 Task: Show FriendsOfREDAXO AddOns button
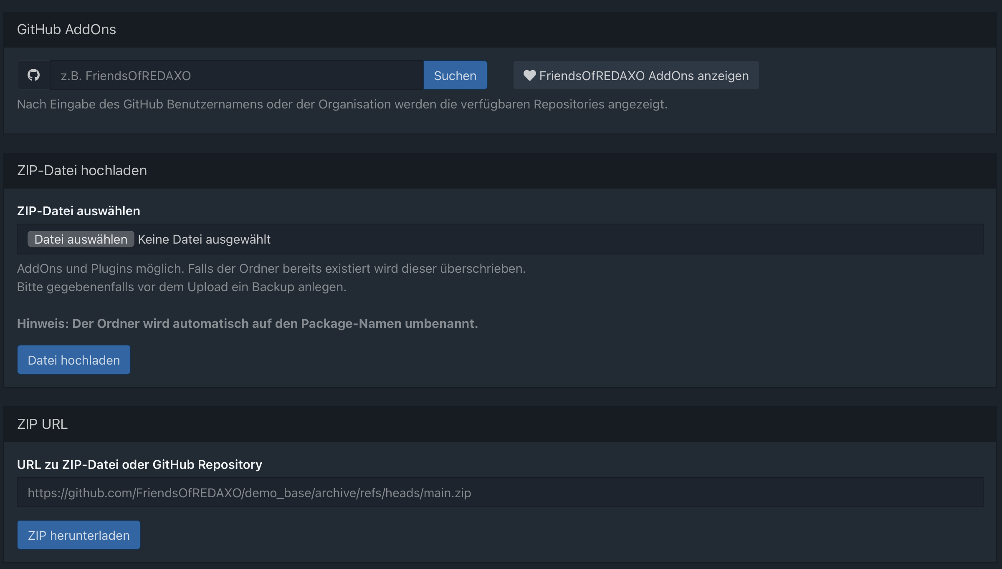point(636,75)
